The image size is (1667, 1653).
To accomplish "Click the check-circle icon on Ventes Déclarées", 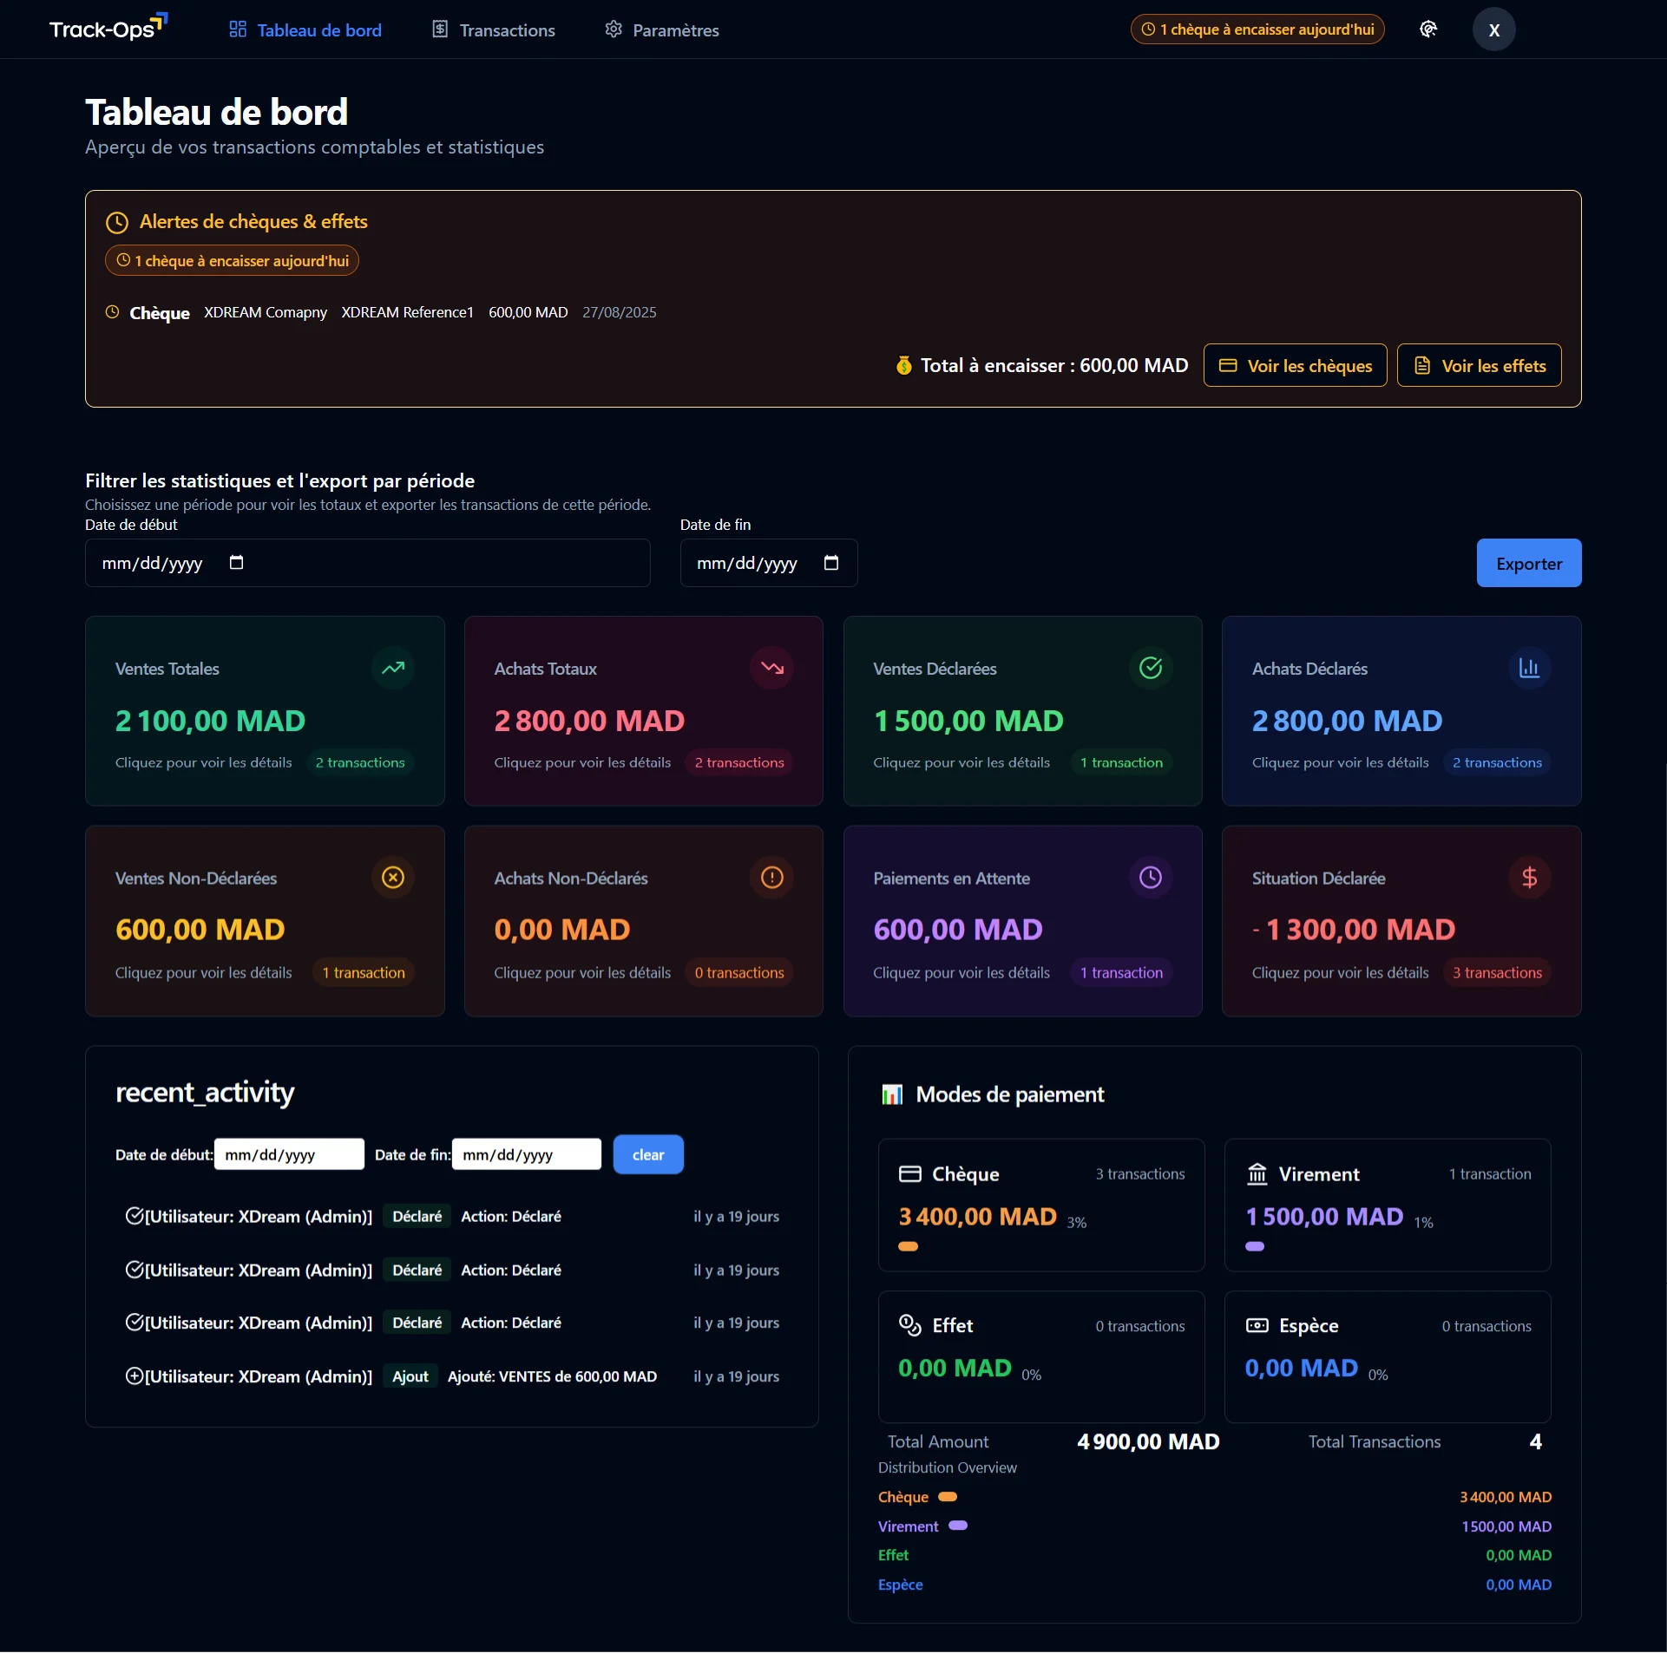I will (x=1150, y=668).
